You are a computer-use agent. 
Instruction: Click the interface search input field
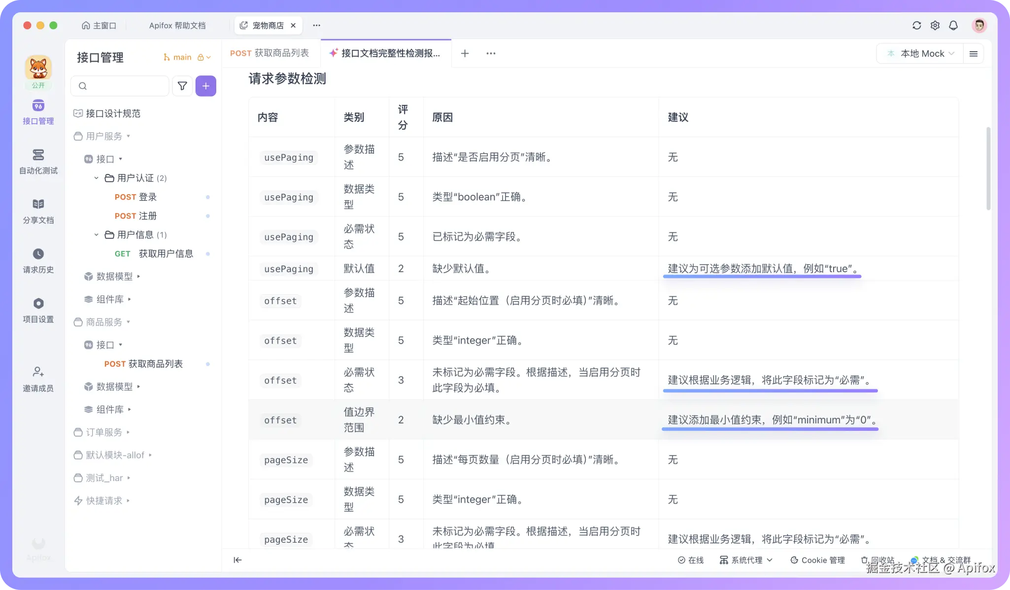coord(123,86)
